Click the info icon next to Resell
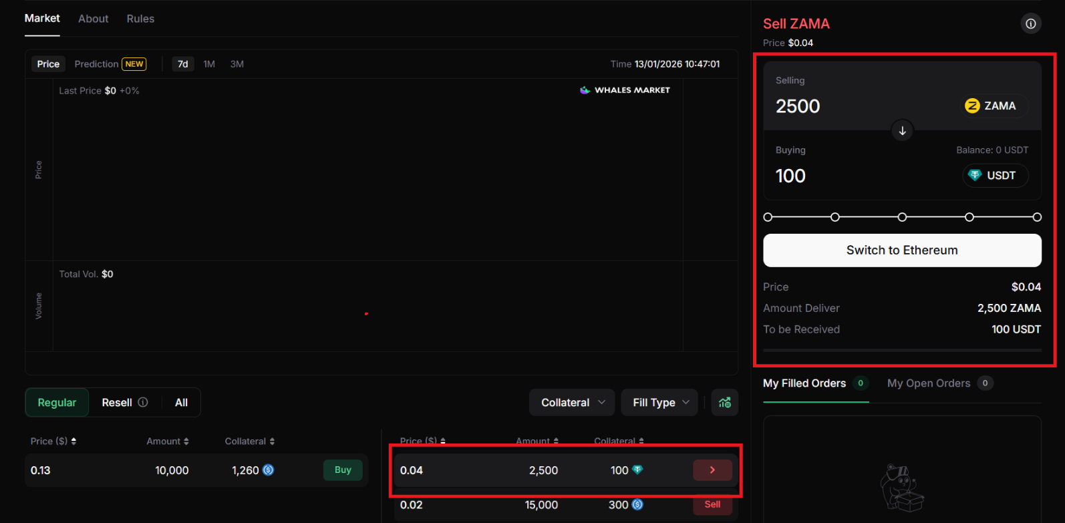Viewport: 1065px width, 523px height. click(x=143, y=402)
